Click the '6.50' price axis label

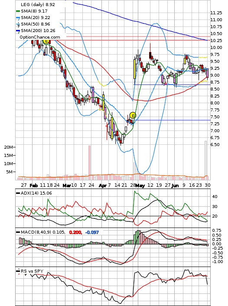coord(215,145)
